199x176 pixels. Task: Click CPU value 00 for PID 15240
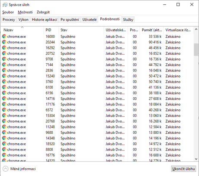135,76
